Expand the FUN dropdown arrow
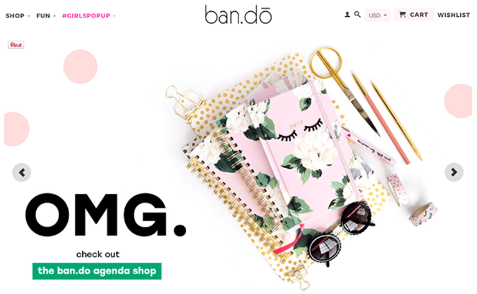The height and width of the screenshot is (294, 477). (x=54, y=16)
